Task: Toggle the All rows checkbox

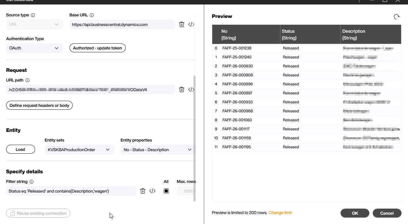Action: (166, 191)
